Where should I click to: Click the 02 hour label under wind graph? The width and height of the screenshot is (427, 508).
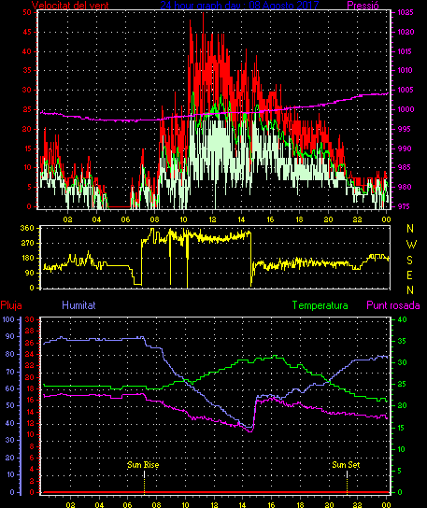pyautogui.click(x=68, y=219)
